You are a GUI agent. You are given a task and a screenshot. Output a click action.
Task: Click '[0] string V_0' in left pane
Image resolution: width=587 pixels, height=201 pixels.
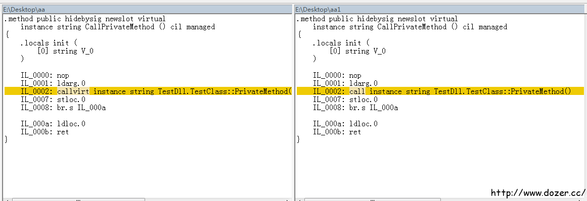point(65,51)
